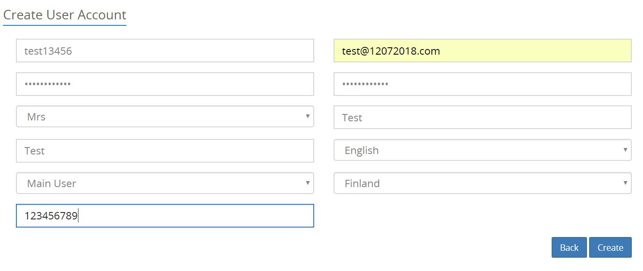Click the Create User Account heading

(65, 15)
